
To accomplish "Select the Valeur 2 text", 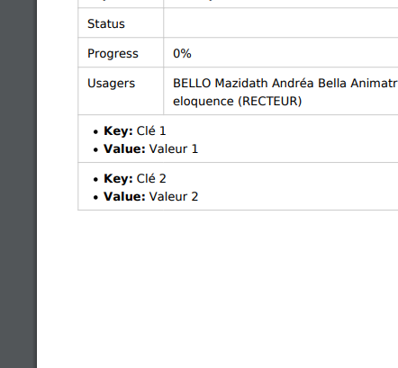I will pyautogui.click(x=174, y=197).
